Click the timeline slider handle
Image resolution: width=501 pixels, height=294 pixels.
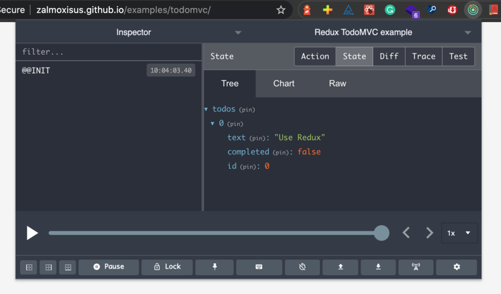pos(381,233)
